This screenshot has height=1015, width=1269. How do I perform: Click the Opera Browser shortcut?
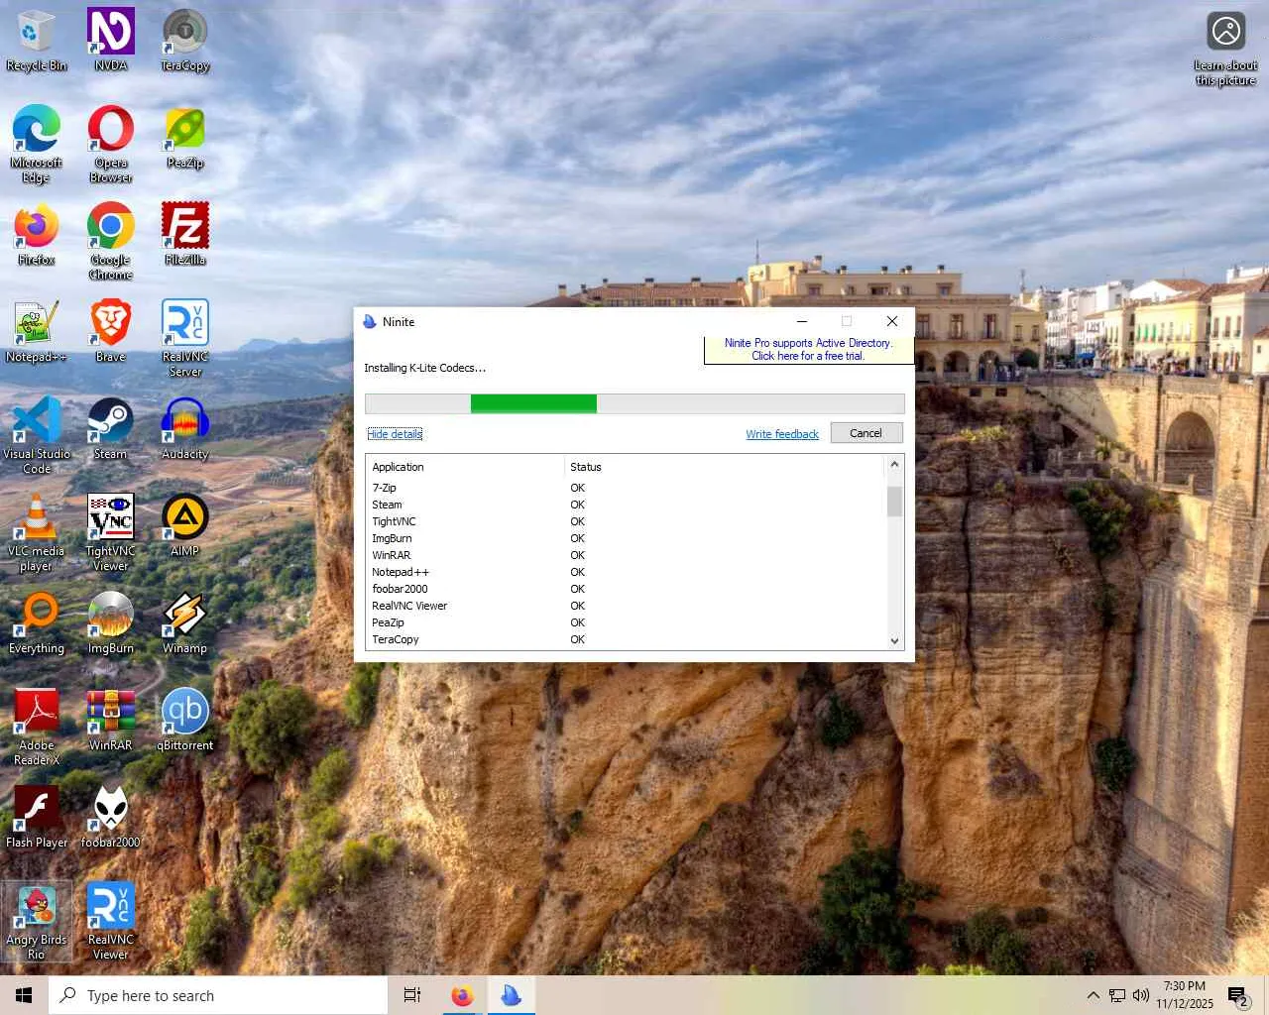(111, 145)
